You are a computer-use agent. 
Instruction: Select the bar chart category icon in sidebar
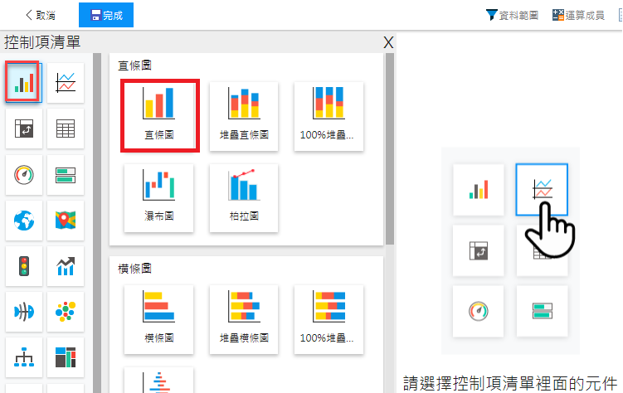[22, 82]
